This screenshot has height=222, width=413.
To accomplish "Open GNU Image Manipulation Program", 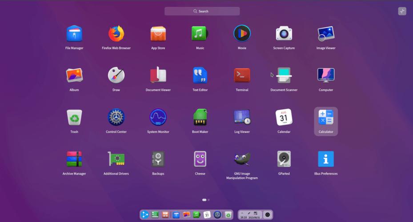I will (x=242, y=159).
